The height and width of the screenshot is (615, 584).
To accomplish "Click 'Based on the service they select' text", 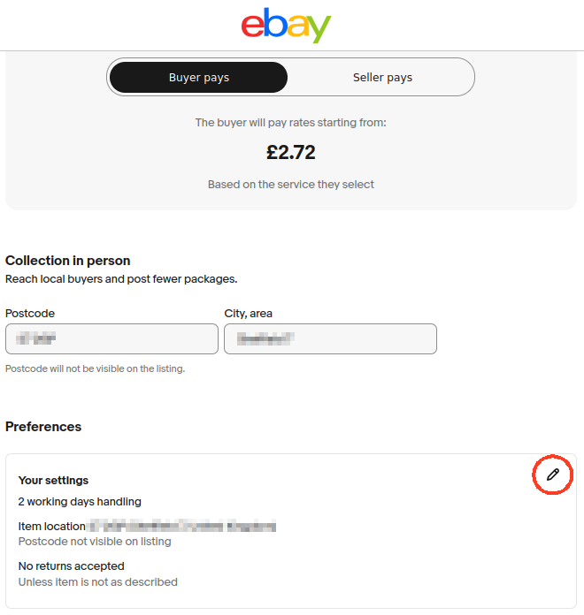I will 291,185.
